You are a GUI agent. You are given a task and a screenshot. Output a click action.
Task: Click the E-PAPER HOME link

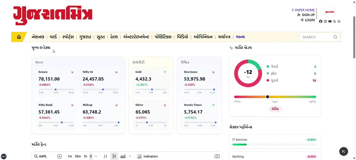(x=303, y=10)
